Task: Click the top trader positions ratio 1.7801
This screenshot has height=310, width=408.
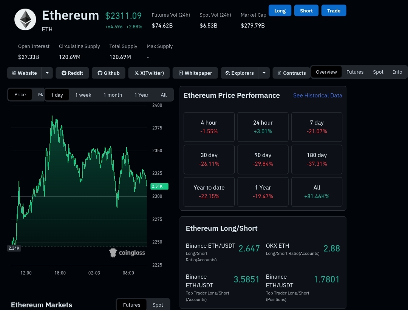Action: click(x=326, y=279)
